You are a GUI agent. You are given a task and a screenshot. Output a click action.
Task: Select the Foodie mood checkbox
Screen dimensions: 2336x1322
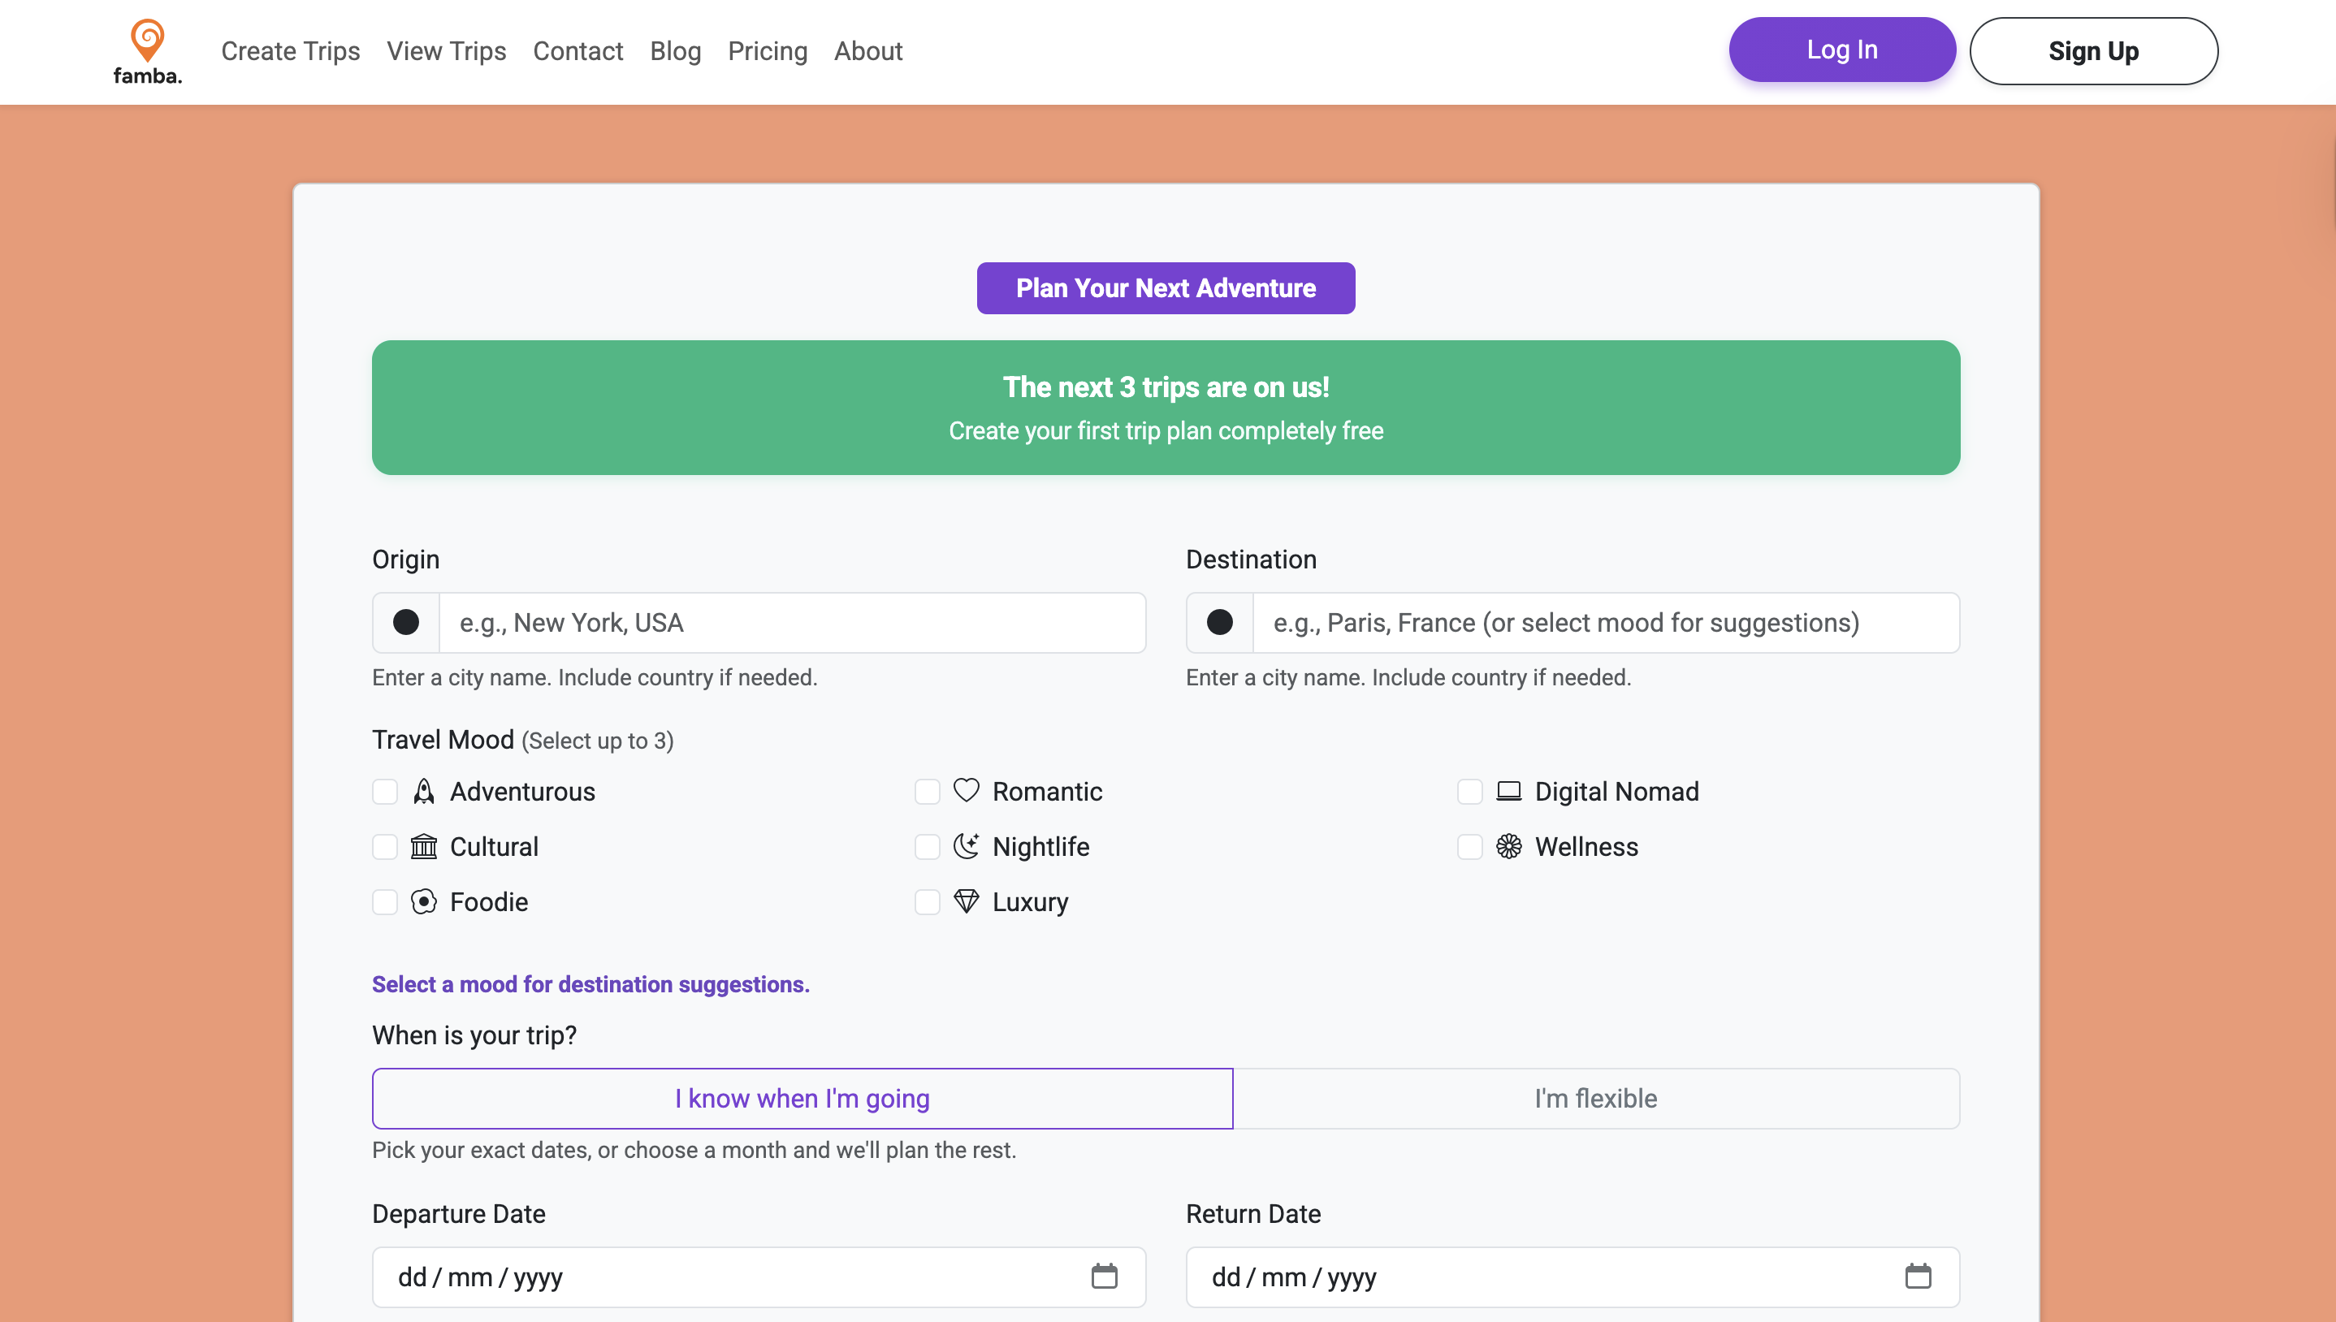coord(385,902)
